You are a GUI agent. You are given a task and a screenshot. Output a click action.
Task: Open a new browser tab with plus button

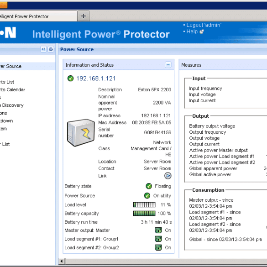click(x=84, y=16)
